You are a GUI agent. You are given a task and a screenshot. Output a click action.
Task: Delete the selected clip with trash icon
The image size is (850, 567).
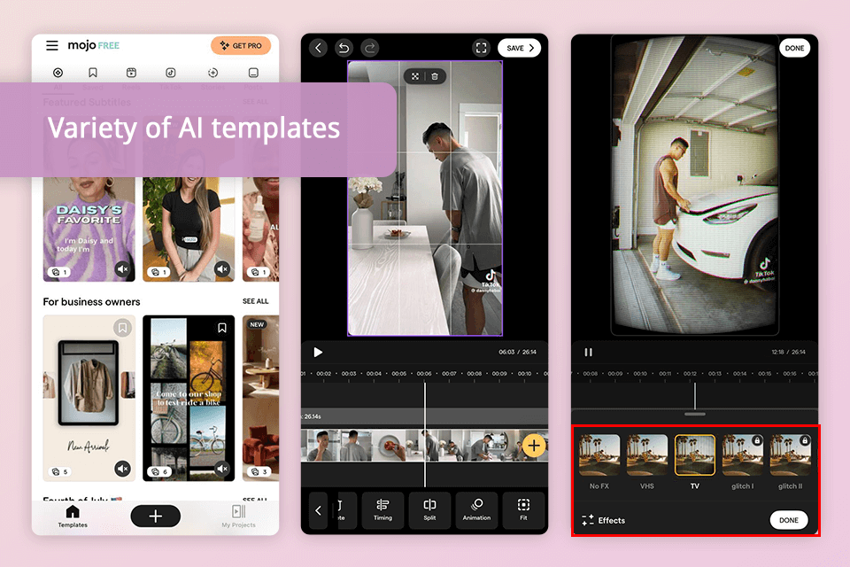point(435,76)
